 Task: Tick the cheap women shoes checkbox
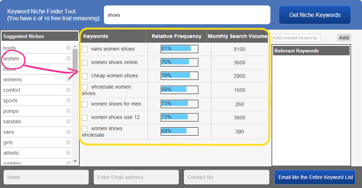pos(85,76)
